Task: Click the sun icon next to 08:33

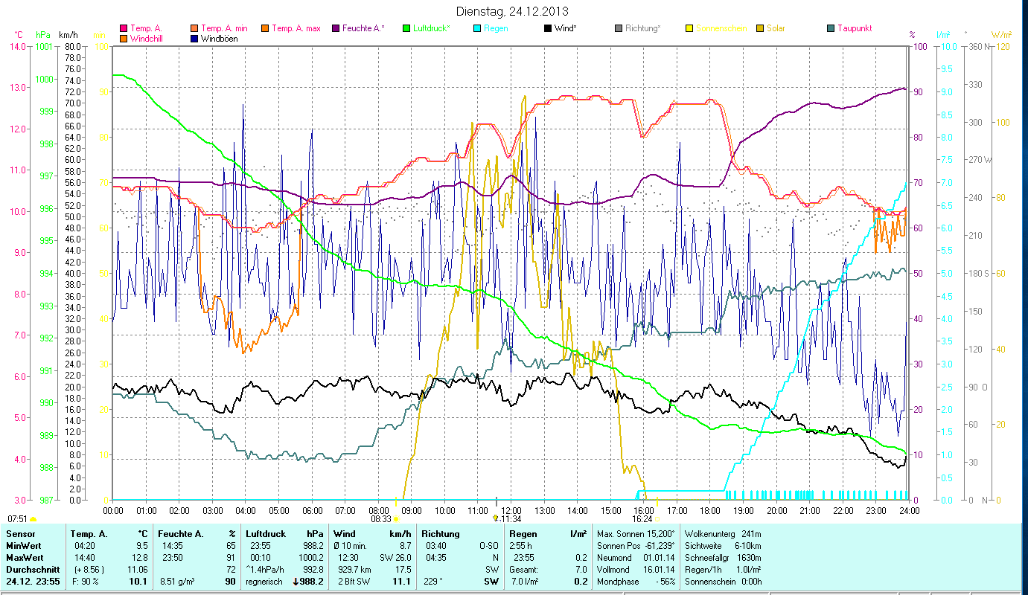Action: (396, 518)
